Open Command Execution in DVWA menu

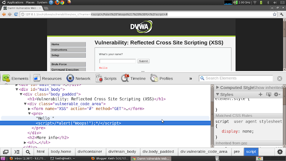tap(68, 70)
